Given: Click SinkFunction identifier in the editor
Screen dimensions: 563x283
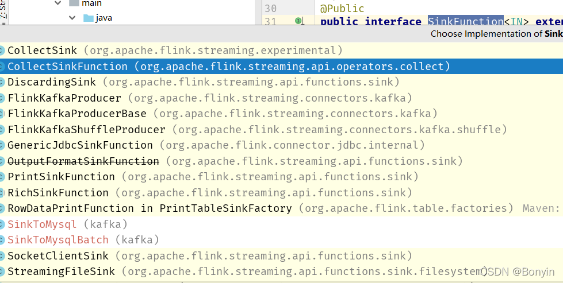Looking at the screenshot, I should 466,21.
